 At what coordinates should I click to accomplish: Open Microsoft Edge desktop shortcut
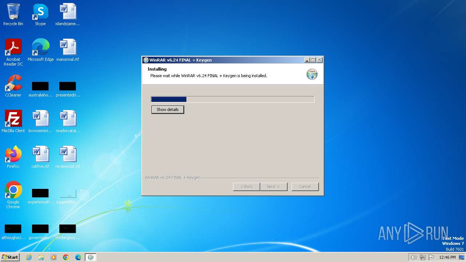click(40, 50)
